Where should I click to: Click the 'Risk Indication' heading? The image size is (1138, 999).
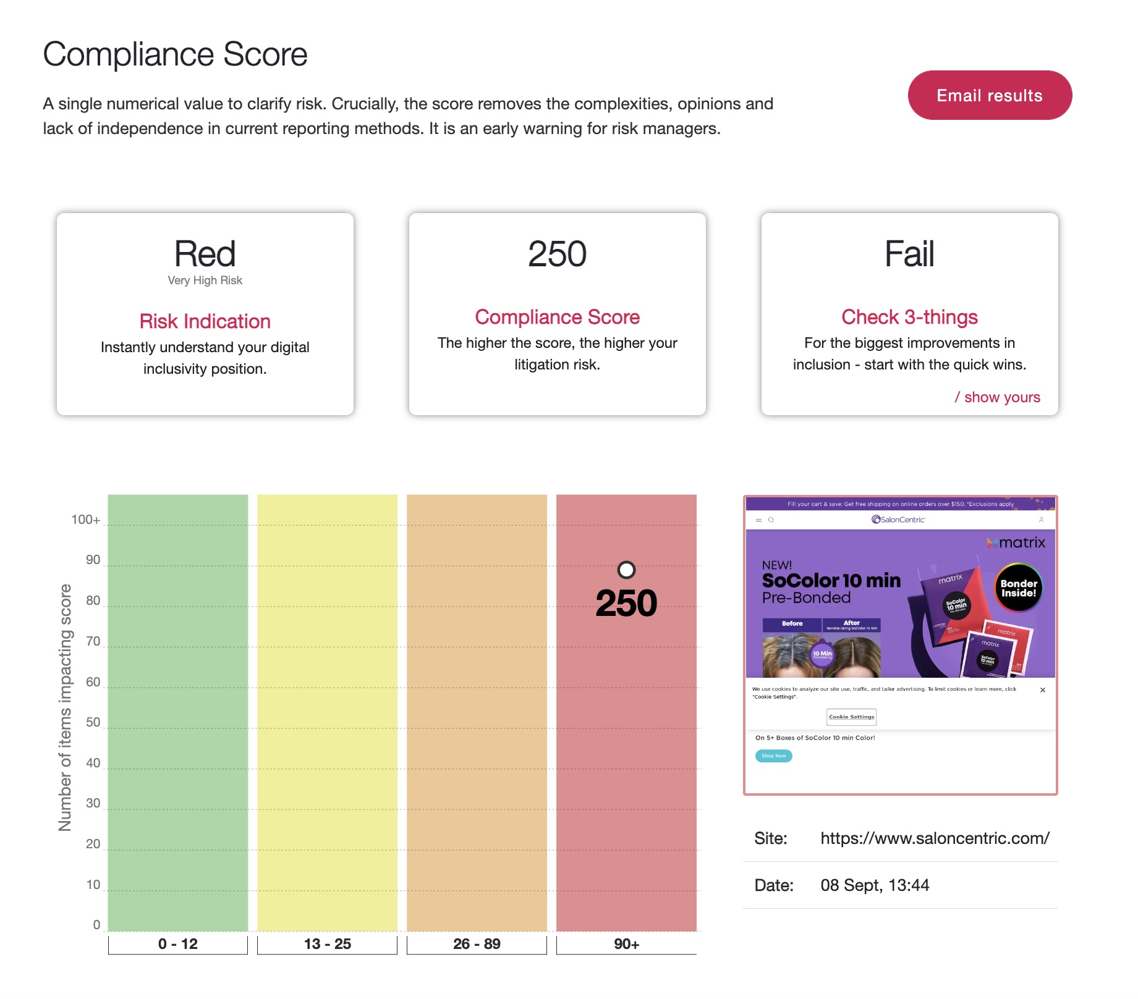click(204, 321)
